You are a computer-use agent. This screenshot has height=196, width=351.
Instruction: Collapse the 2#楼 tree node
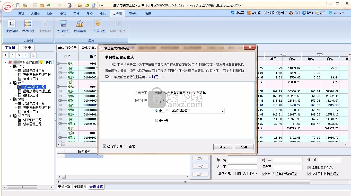click(11, 83)
